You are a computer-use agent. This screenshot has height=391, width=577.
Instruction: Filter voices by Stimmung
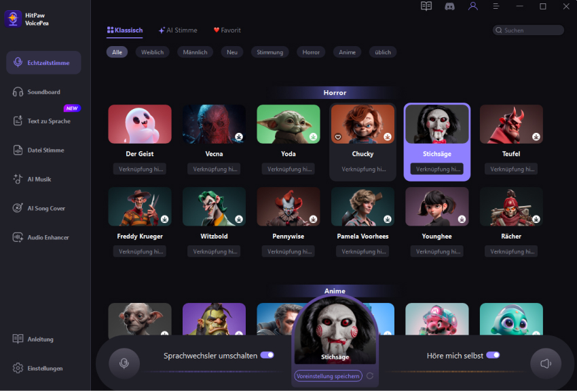click(x=269, y=52)
